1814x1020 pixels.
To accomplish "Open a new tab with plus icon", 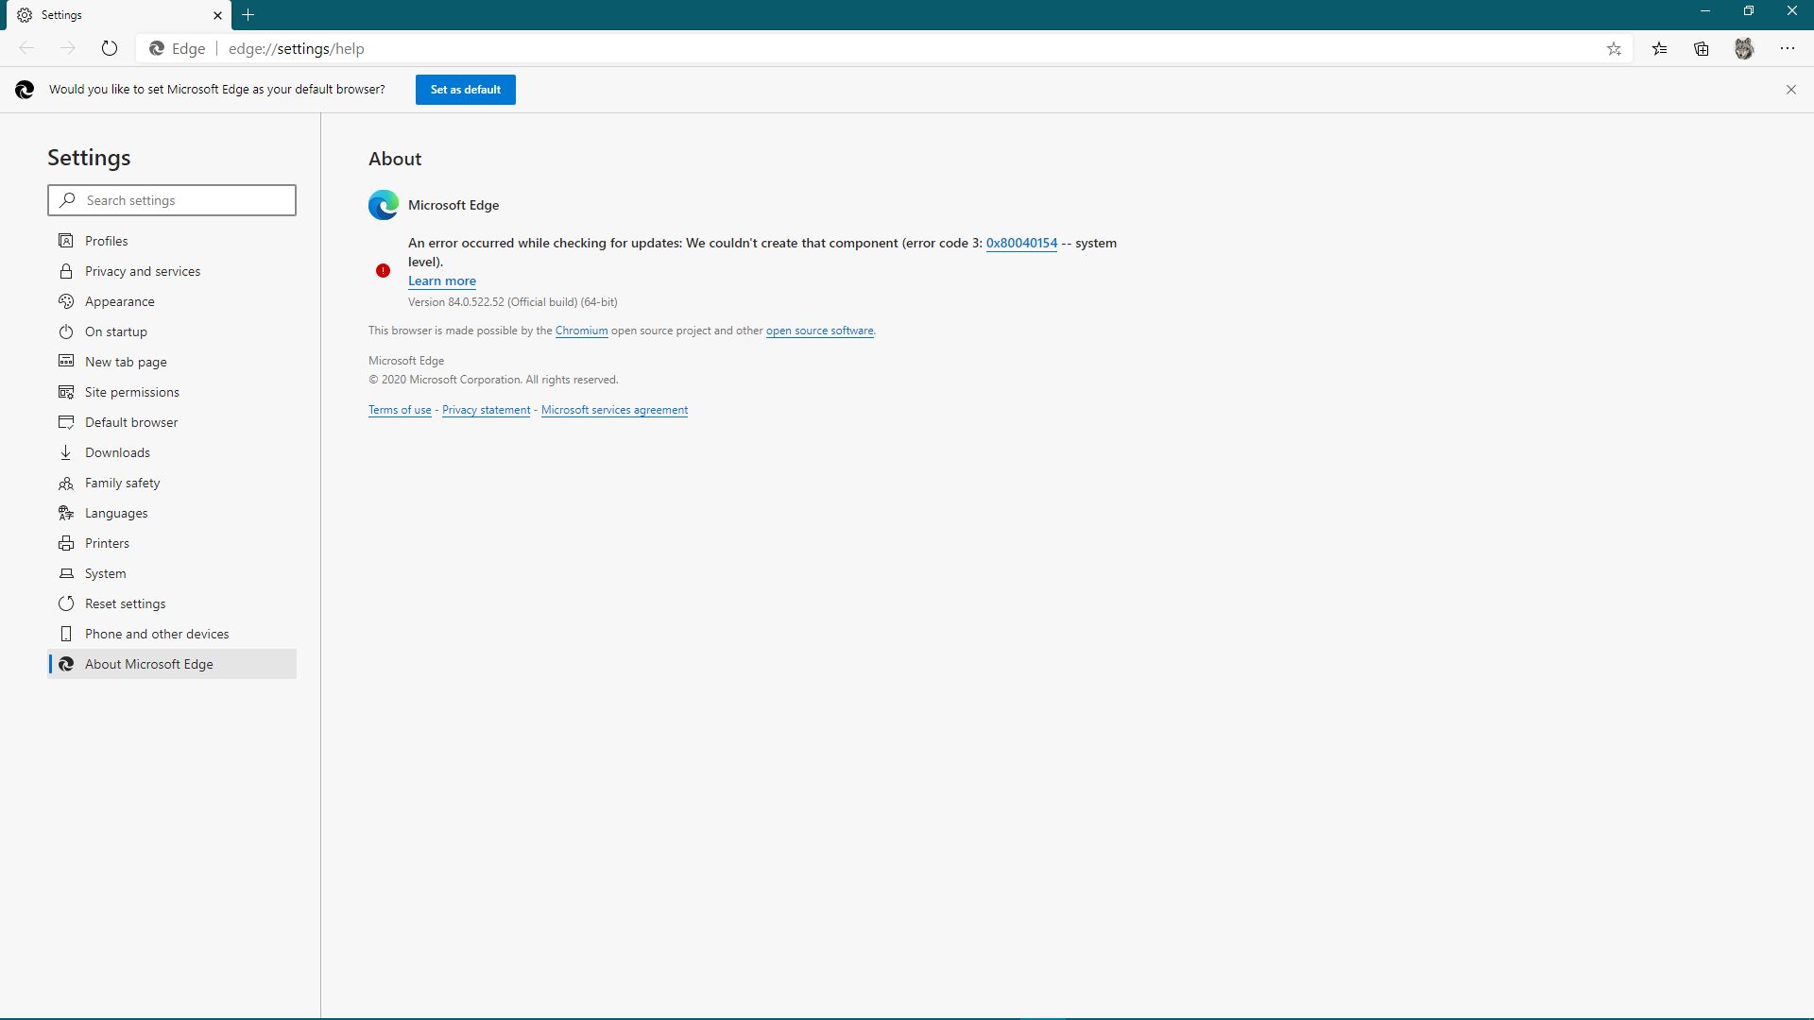I will [x=248, y=15].
